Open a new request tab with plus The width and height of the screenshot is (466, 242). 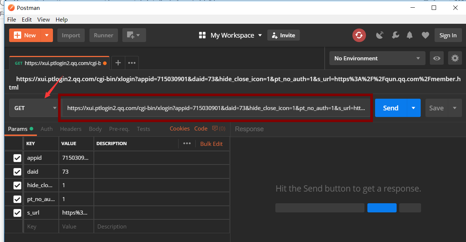click(118, 63)
